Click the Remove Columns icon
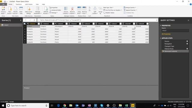192x108 pixels. [72, 9]
